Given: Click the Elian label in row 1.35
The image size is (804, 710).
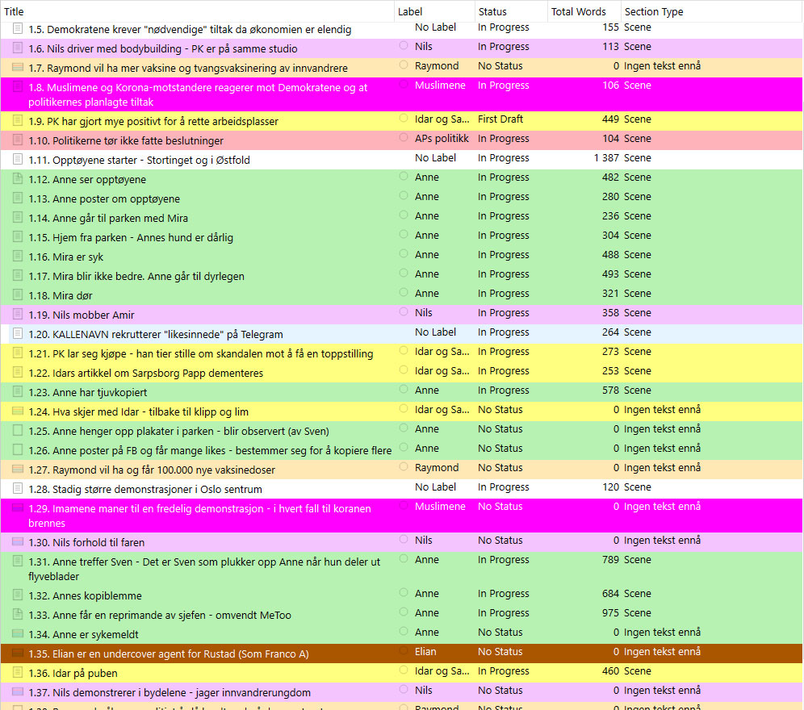Looking at the screenshot, I should click(425, 652).
